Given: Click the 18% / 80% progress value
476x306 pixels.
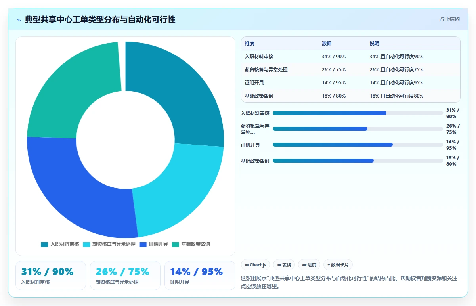Looking at the screenshot, I should (453, 161).
